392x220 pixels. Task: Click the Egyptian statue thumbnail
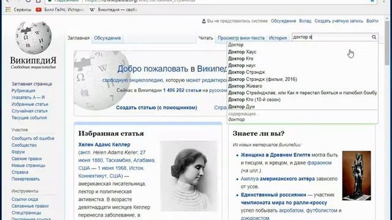coord(356,175)
